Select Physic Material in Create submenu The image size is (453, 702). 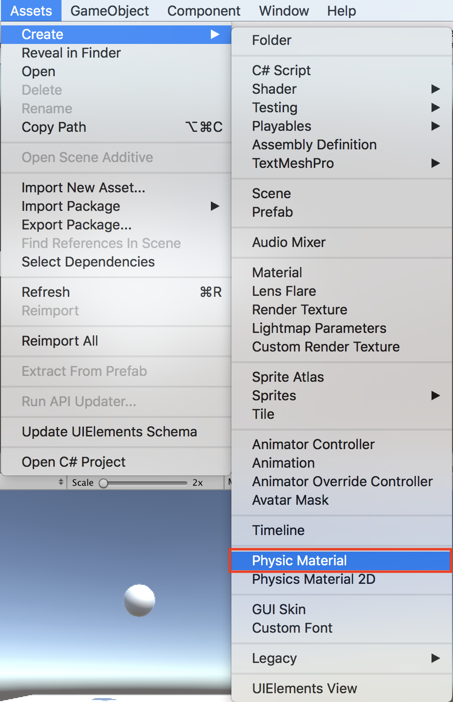[x=299, y=560]
